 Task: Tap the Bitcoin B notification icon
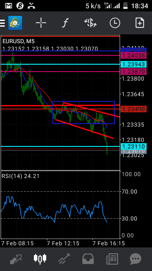(20, 6)
